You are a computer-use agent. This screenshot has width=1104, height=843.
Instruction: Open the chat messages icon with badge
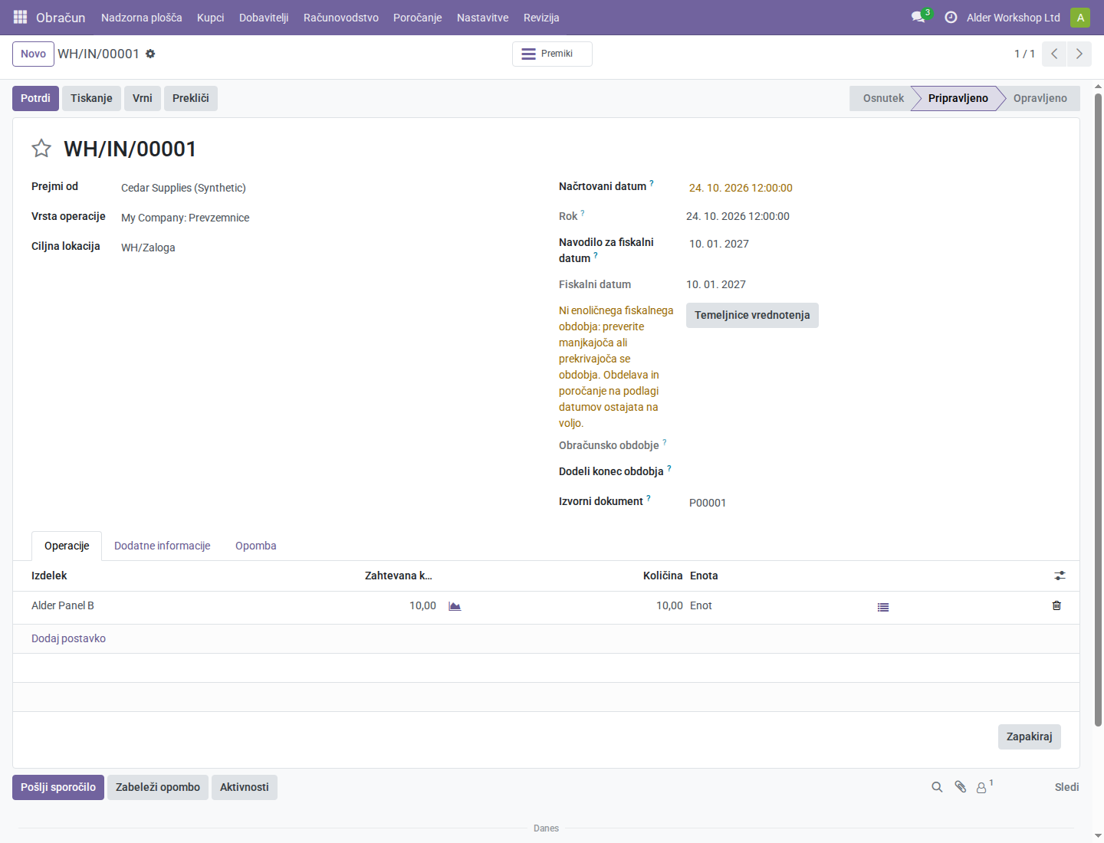coord(918,17)
